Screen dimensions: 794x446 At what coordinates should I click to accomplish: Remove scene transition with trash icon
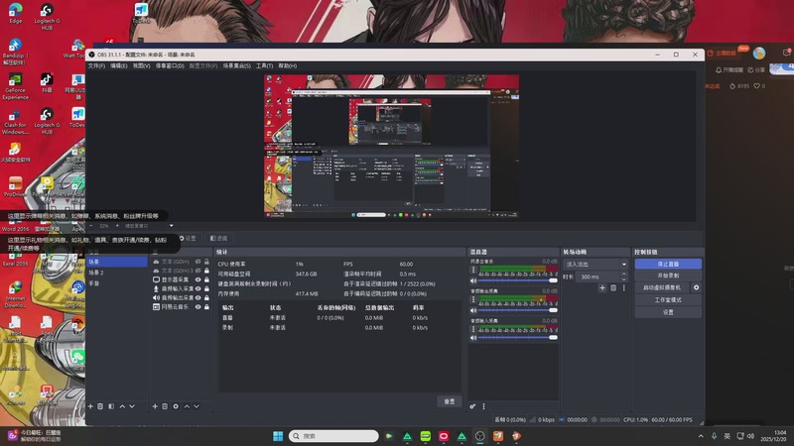pyautogui.click(x=613, y=287)
